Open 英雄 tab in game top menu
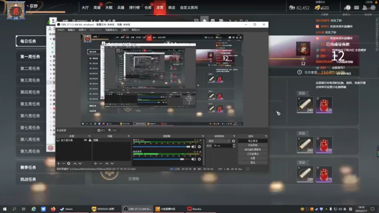The height and width of the screenshot is (213, 379). [97, 8]
